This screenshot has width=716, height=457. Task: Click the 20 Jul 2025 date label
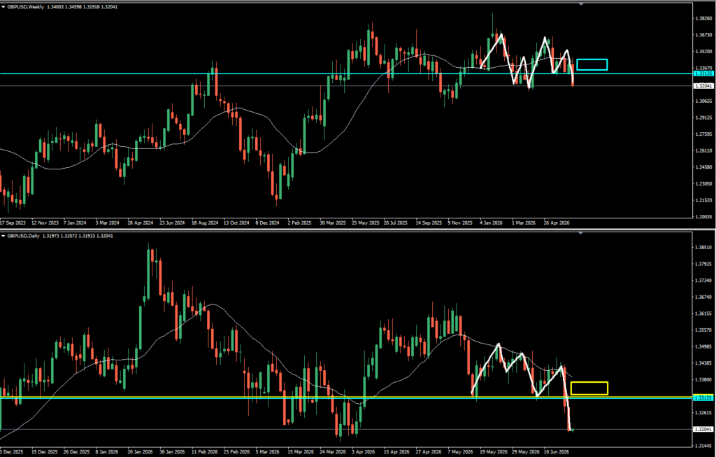(x=396, y=223)
